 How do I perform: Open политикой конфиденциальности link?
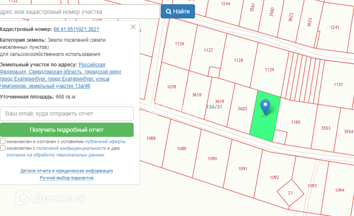71,148
